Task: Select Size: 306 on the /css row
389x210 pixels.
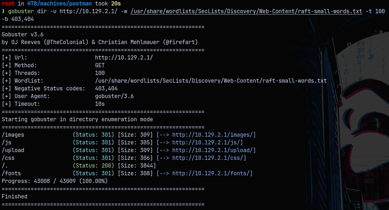Action: (x=135, y=158)
